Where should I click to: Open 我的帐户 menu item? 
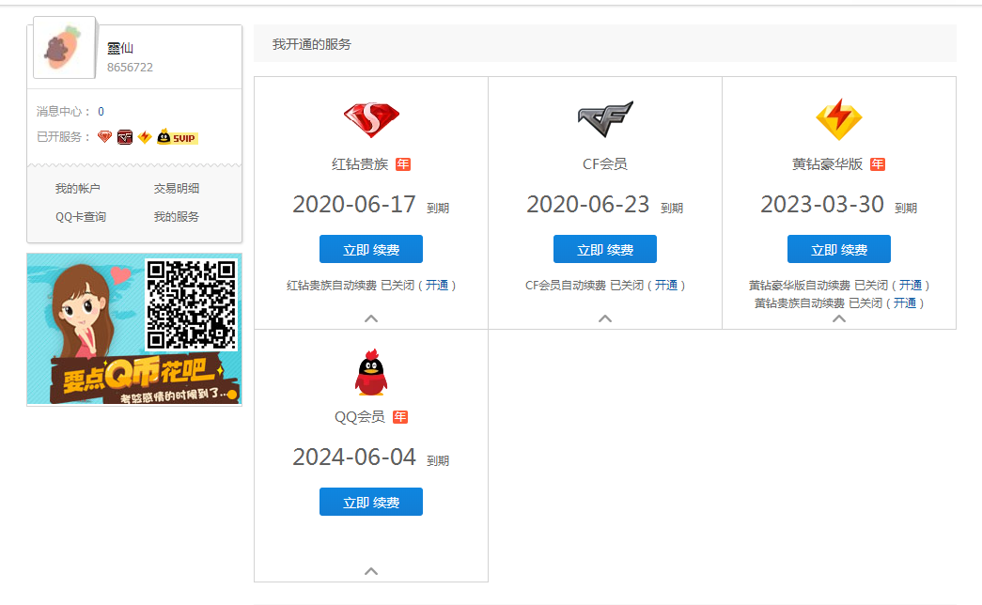(78, 189)
